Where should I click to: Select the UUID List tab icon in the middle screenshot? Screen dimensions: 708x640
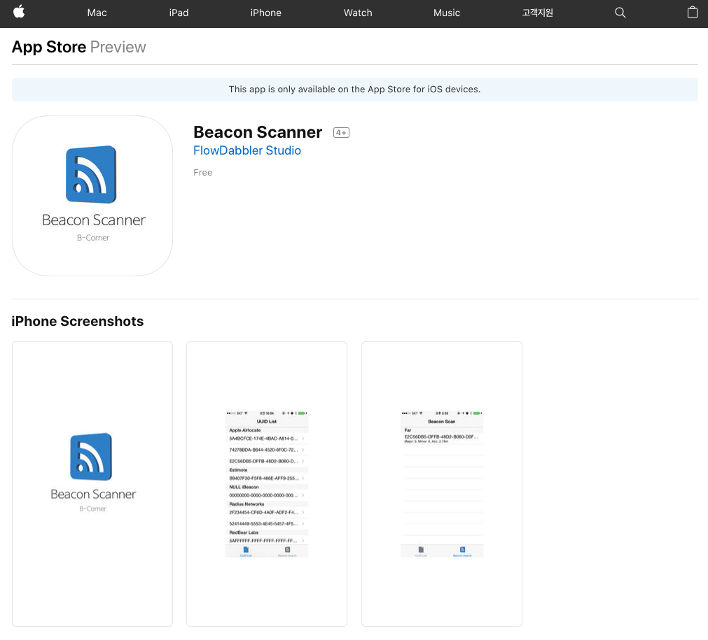coord(245,548)
